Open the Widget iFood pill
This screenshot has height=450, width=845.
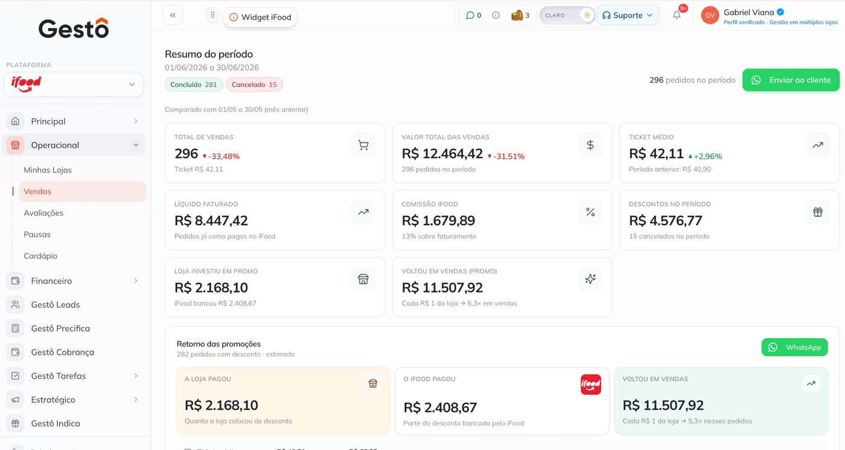[260, 17]
